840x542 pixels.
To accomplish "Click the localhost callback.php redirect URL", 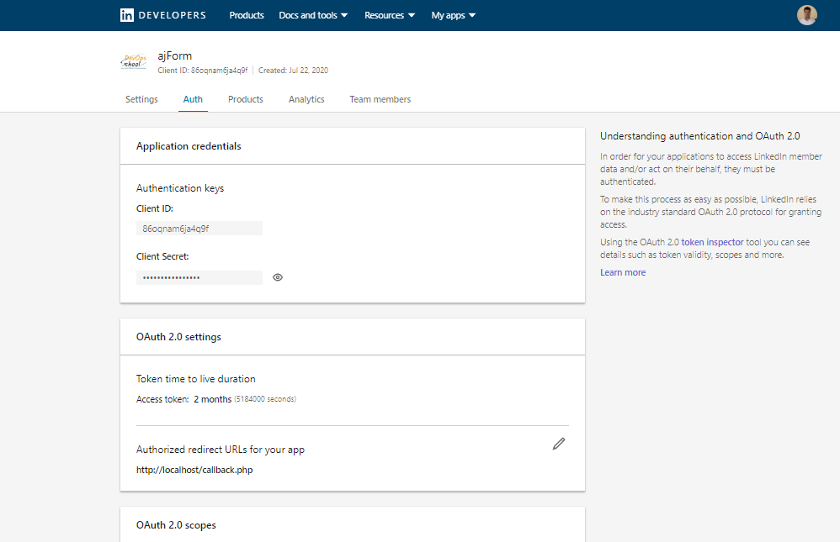I will tap(194, 470).
